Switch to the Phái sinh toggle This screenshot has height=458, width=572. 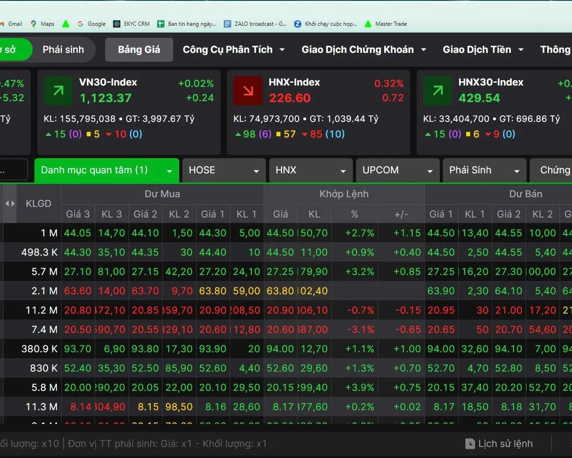pyautogui.click(x=63, y=50)
